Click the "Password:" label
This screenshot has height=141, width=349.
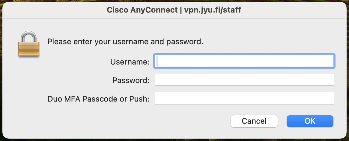tap(131, 80)
